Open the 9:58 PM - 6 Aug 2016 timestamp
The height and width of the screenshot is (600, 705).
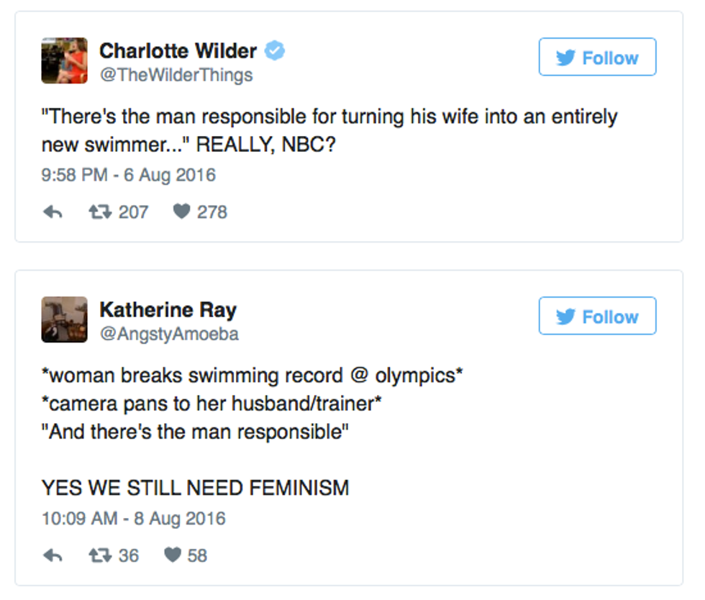coord(128,175)
